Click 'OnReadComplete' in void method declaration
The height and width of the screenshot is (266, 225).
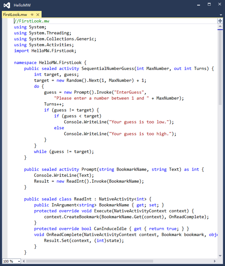coord(64,234)
